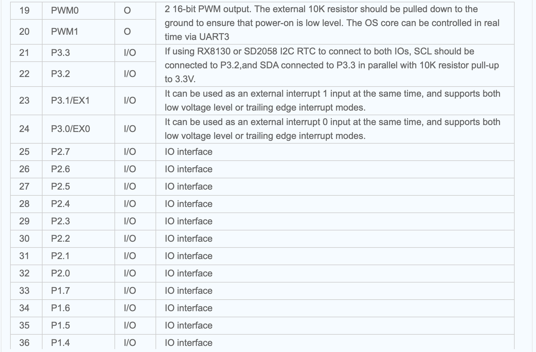Screen dimensions: 536x352
Task: Click IO interface text in row 34
Action: (188, 308)
